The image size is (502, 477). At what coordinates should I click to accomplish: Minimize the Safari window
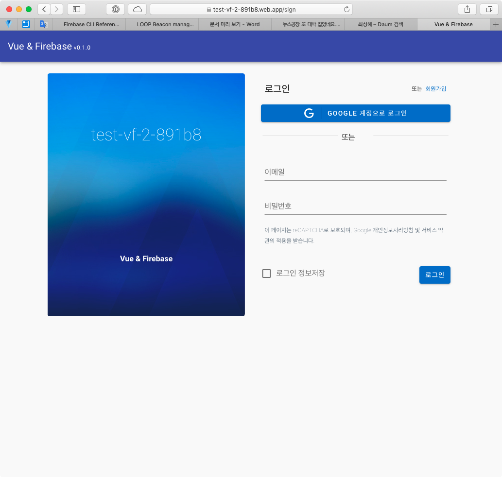pyautogui.click(x=19, y=9)
